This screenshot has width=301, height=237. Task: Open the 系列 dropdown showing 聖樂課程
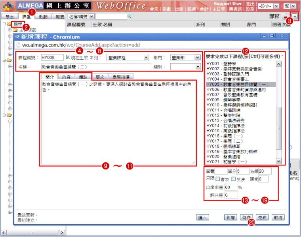(128, 58)
